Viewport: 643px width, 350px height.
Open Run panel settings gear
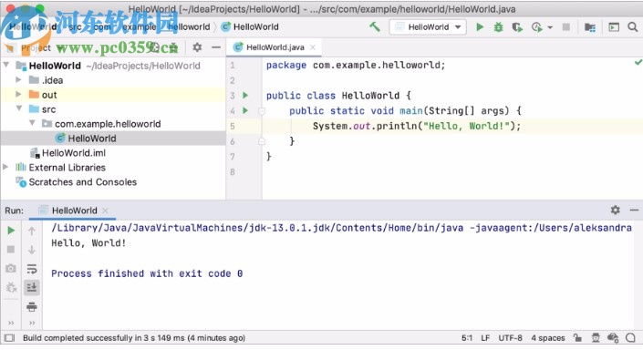coord(615,210)
